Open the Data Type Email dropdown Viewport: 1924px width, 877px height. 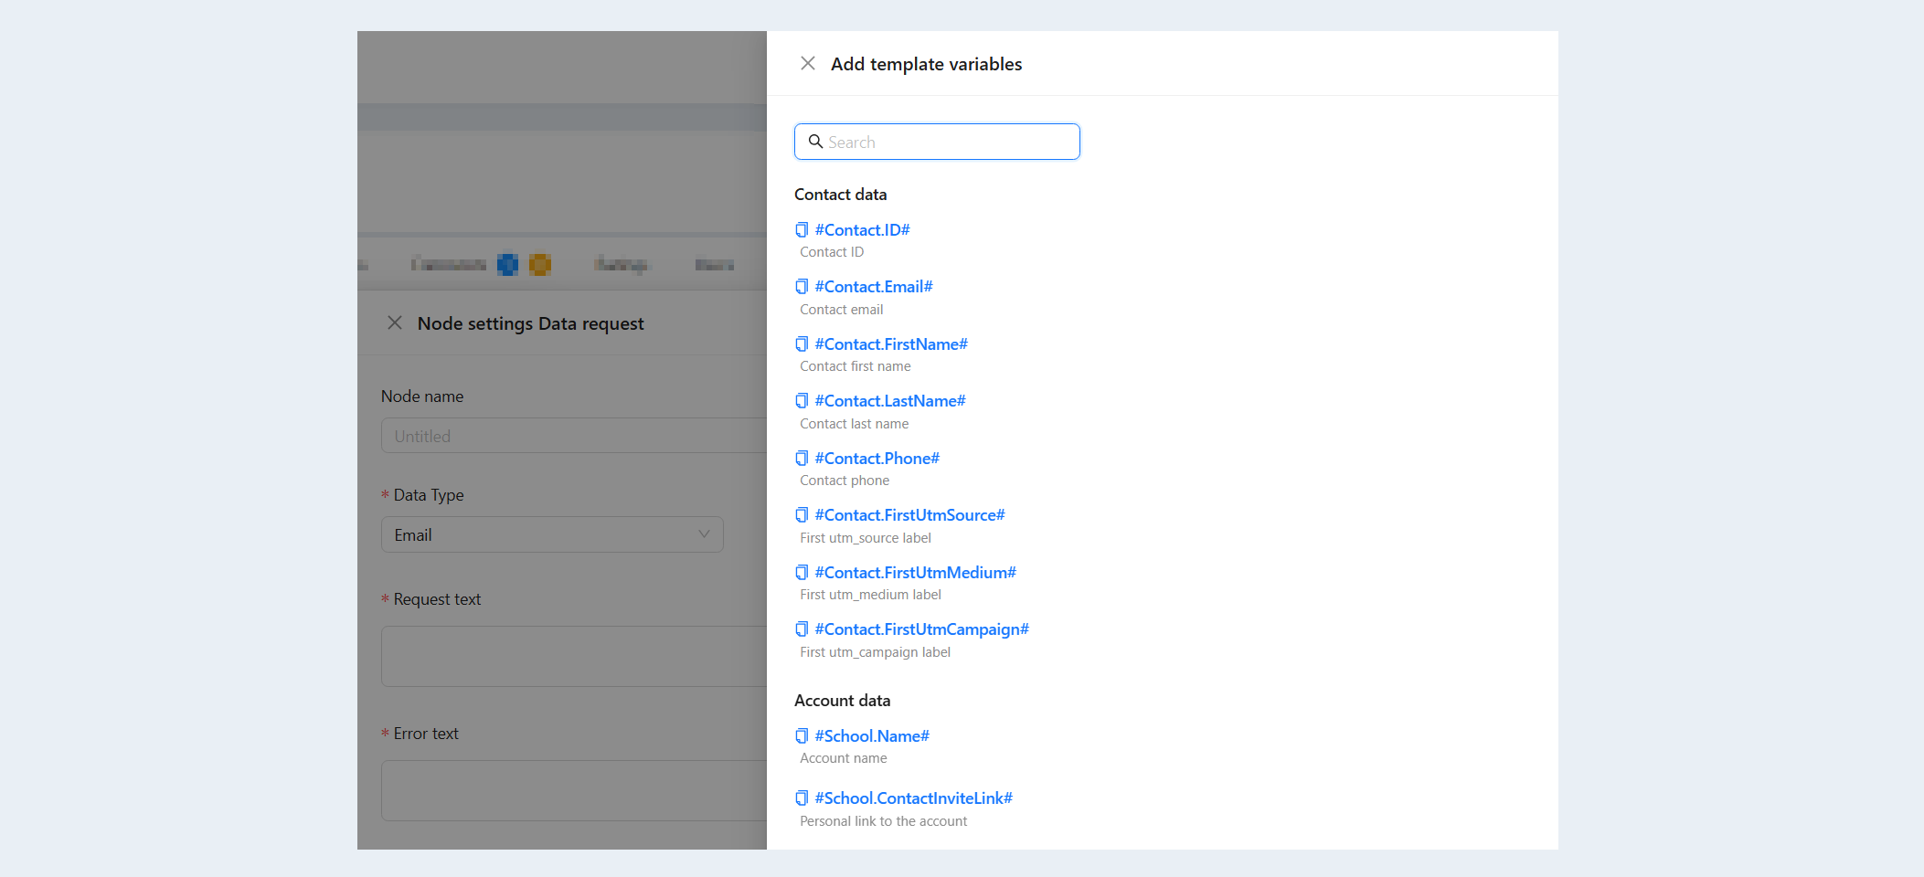pyautogui.click(x=552, y=534)
